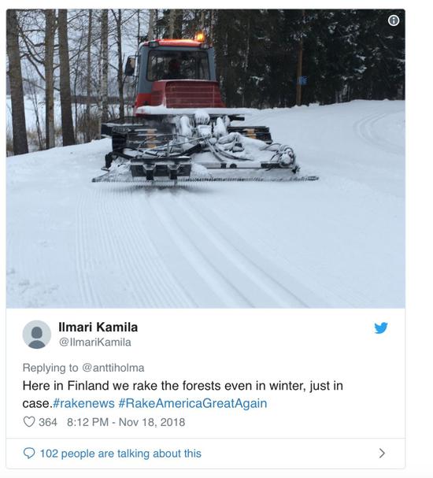Viewport: 433px width, 478px height.
Task: View the snow groomer photo full size
Action: pos(205,158)
